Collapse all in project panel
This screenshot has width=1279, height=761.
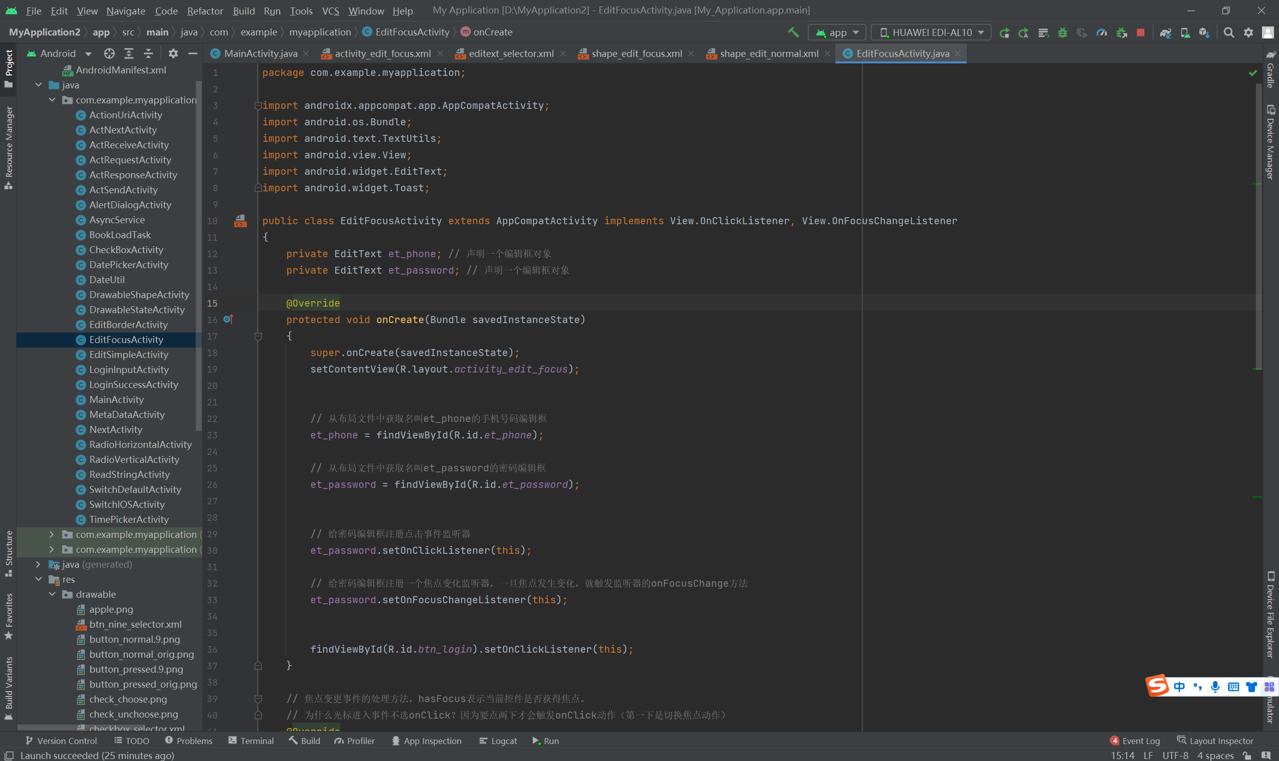[x=148, y=53]
